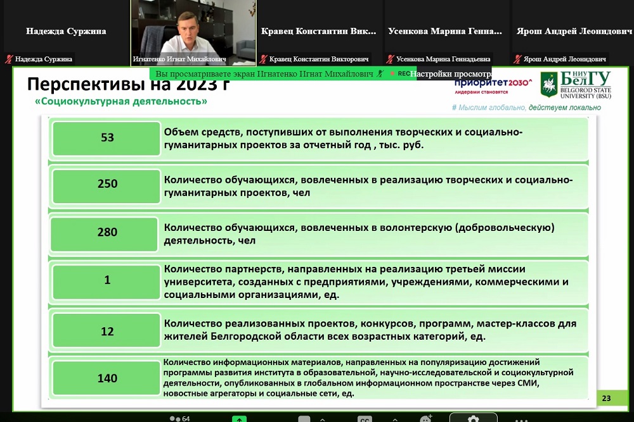Click the green box with value 1
The height and width of the screenshot is (422, 634).
[x=107, y=282]
